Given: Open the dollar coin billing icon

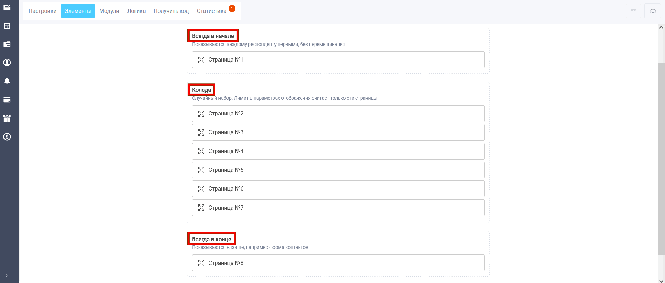Looking at the screenshot, I should tap(7, 137).
